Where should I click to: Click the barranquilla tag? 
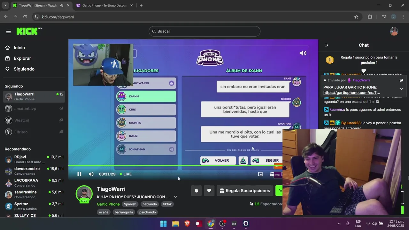pyautogui.click(x=124, y=212)
